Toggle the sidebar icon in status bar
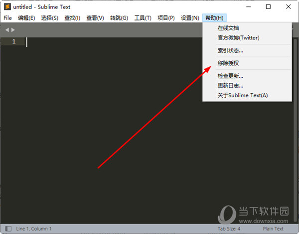The image size is (299, 234). [x=8, y=229]
